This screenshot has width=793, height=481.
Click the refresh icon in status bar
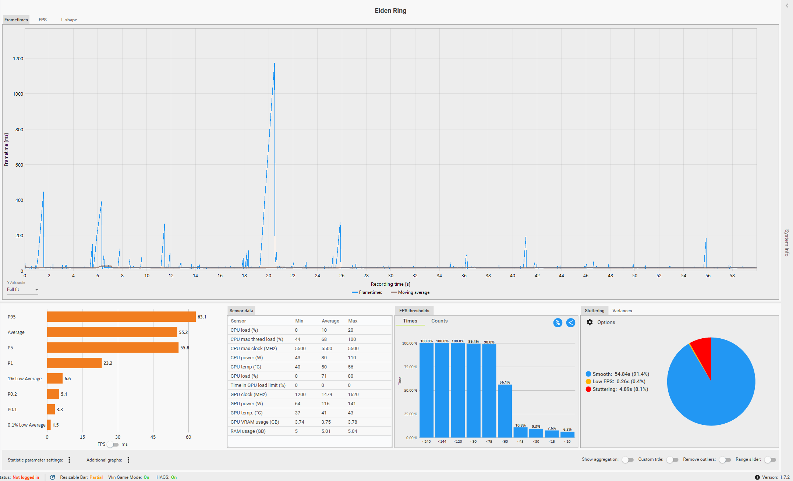point(52,477)
